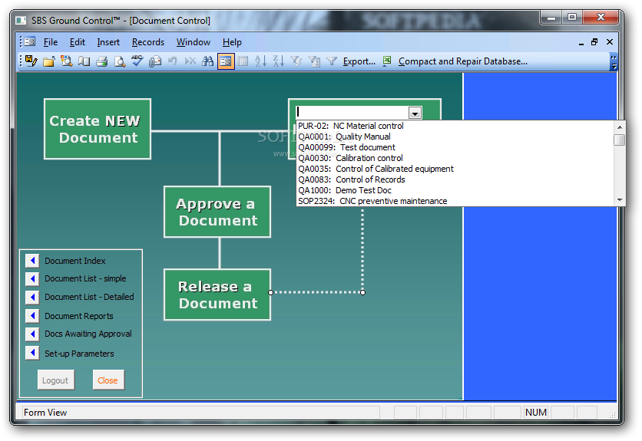Toggle the highlighted form view icon
Viewport: 642px width, 441px height.
(x=226, y=61)
